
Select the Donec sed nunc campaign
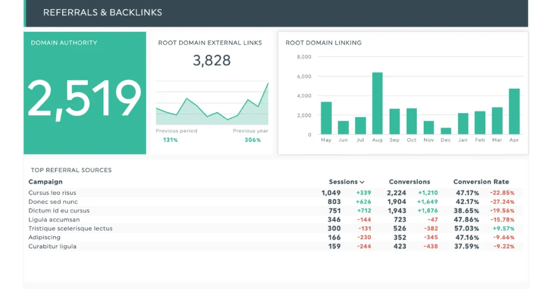pyautogui.click(x=53, y=202)
